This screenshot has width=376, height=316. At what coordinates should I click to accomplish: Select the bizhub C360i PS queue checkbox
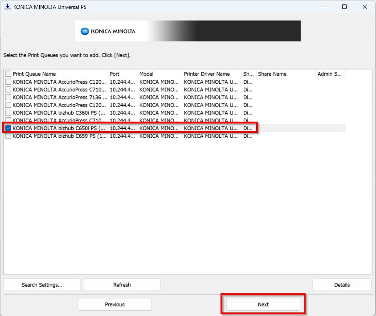click(8, 113)
